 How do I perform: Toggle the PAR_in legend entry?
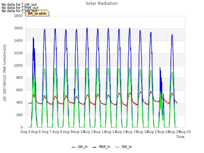[x=101, y=147]
